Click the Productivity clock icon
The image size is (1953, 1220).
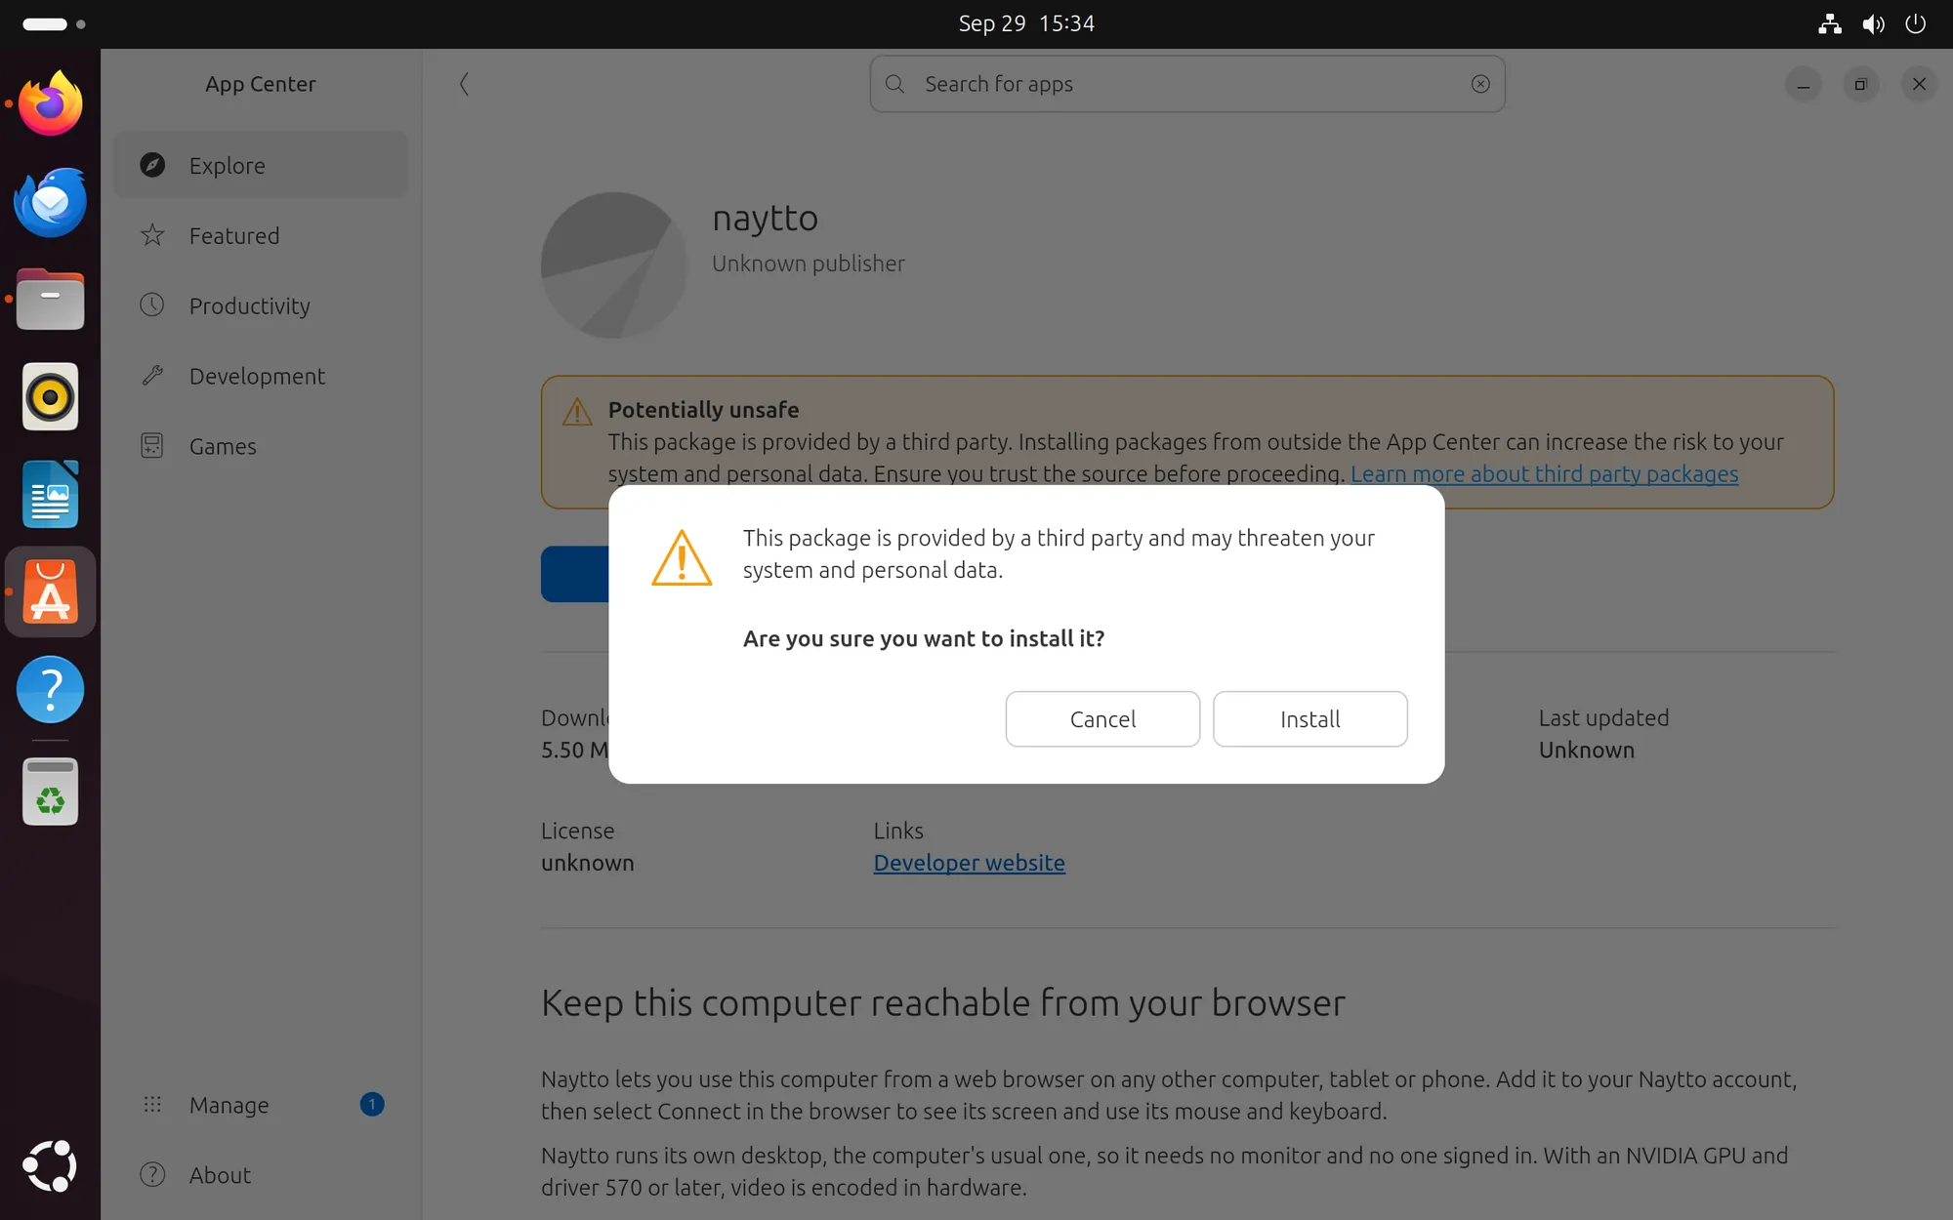152,305
